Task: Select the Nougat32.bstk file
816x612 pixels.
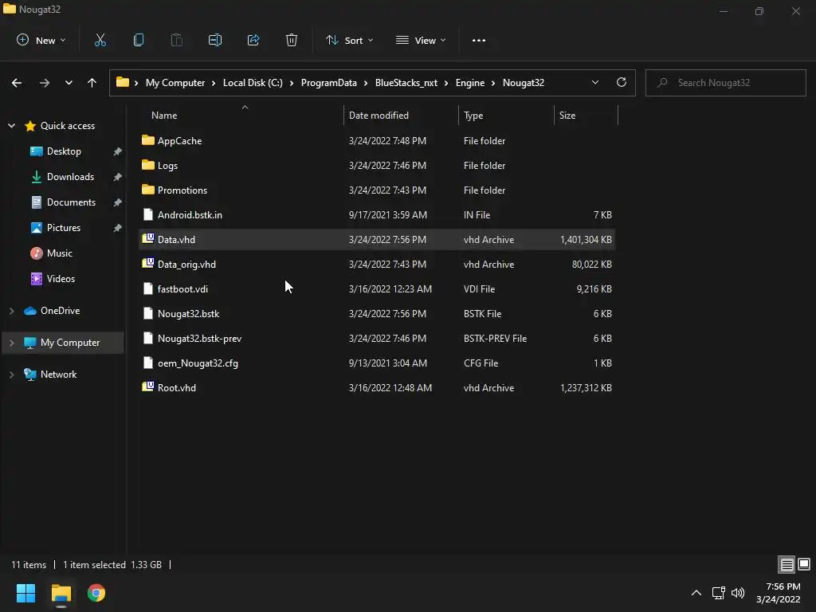Action: pyautogui.click(x=188, y=313)
